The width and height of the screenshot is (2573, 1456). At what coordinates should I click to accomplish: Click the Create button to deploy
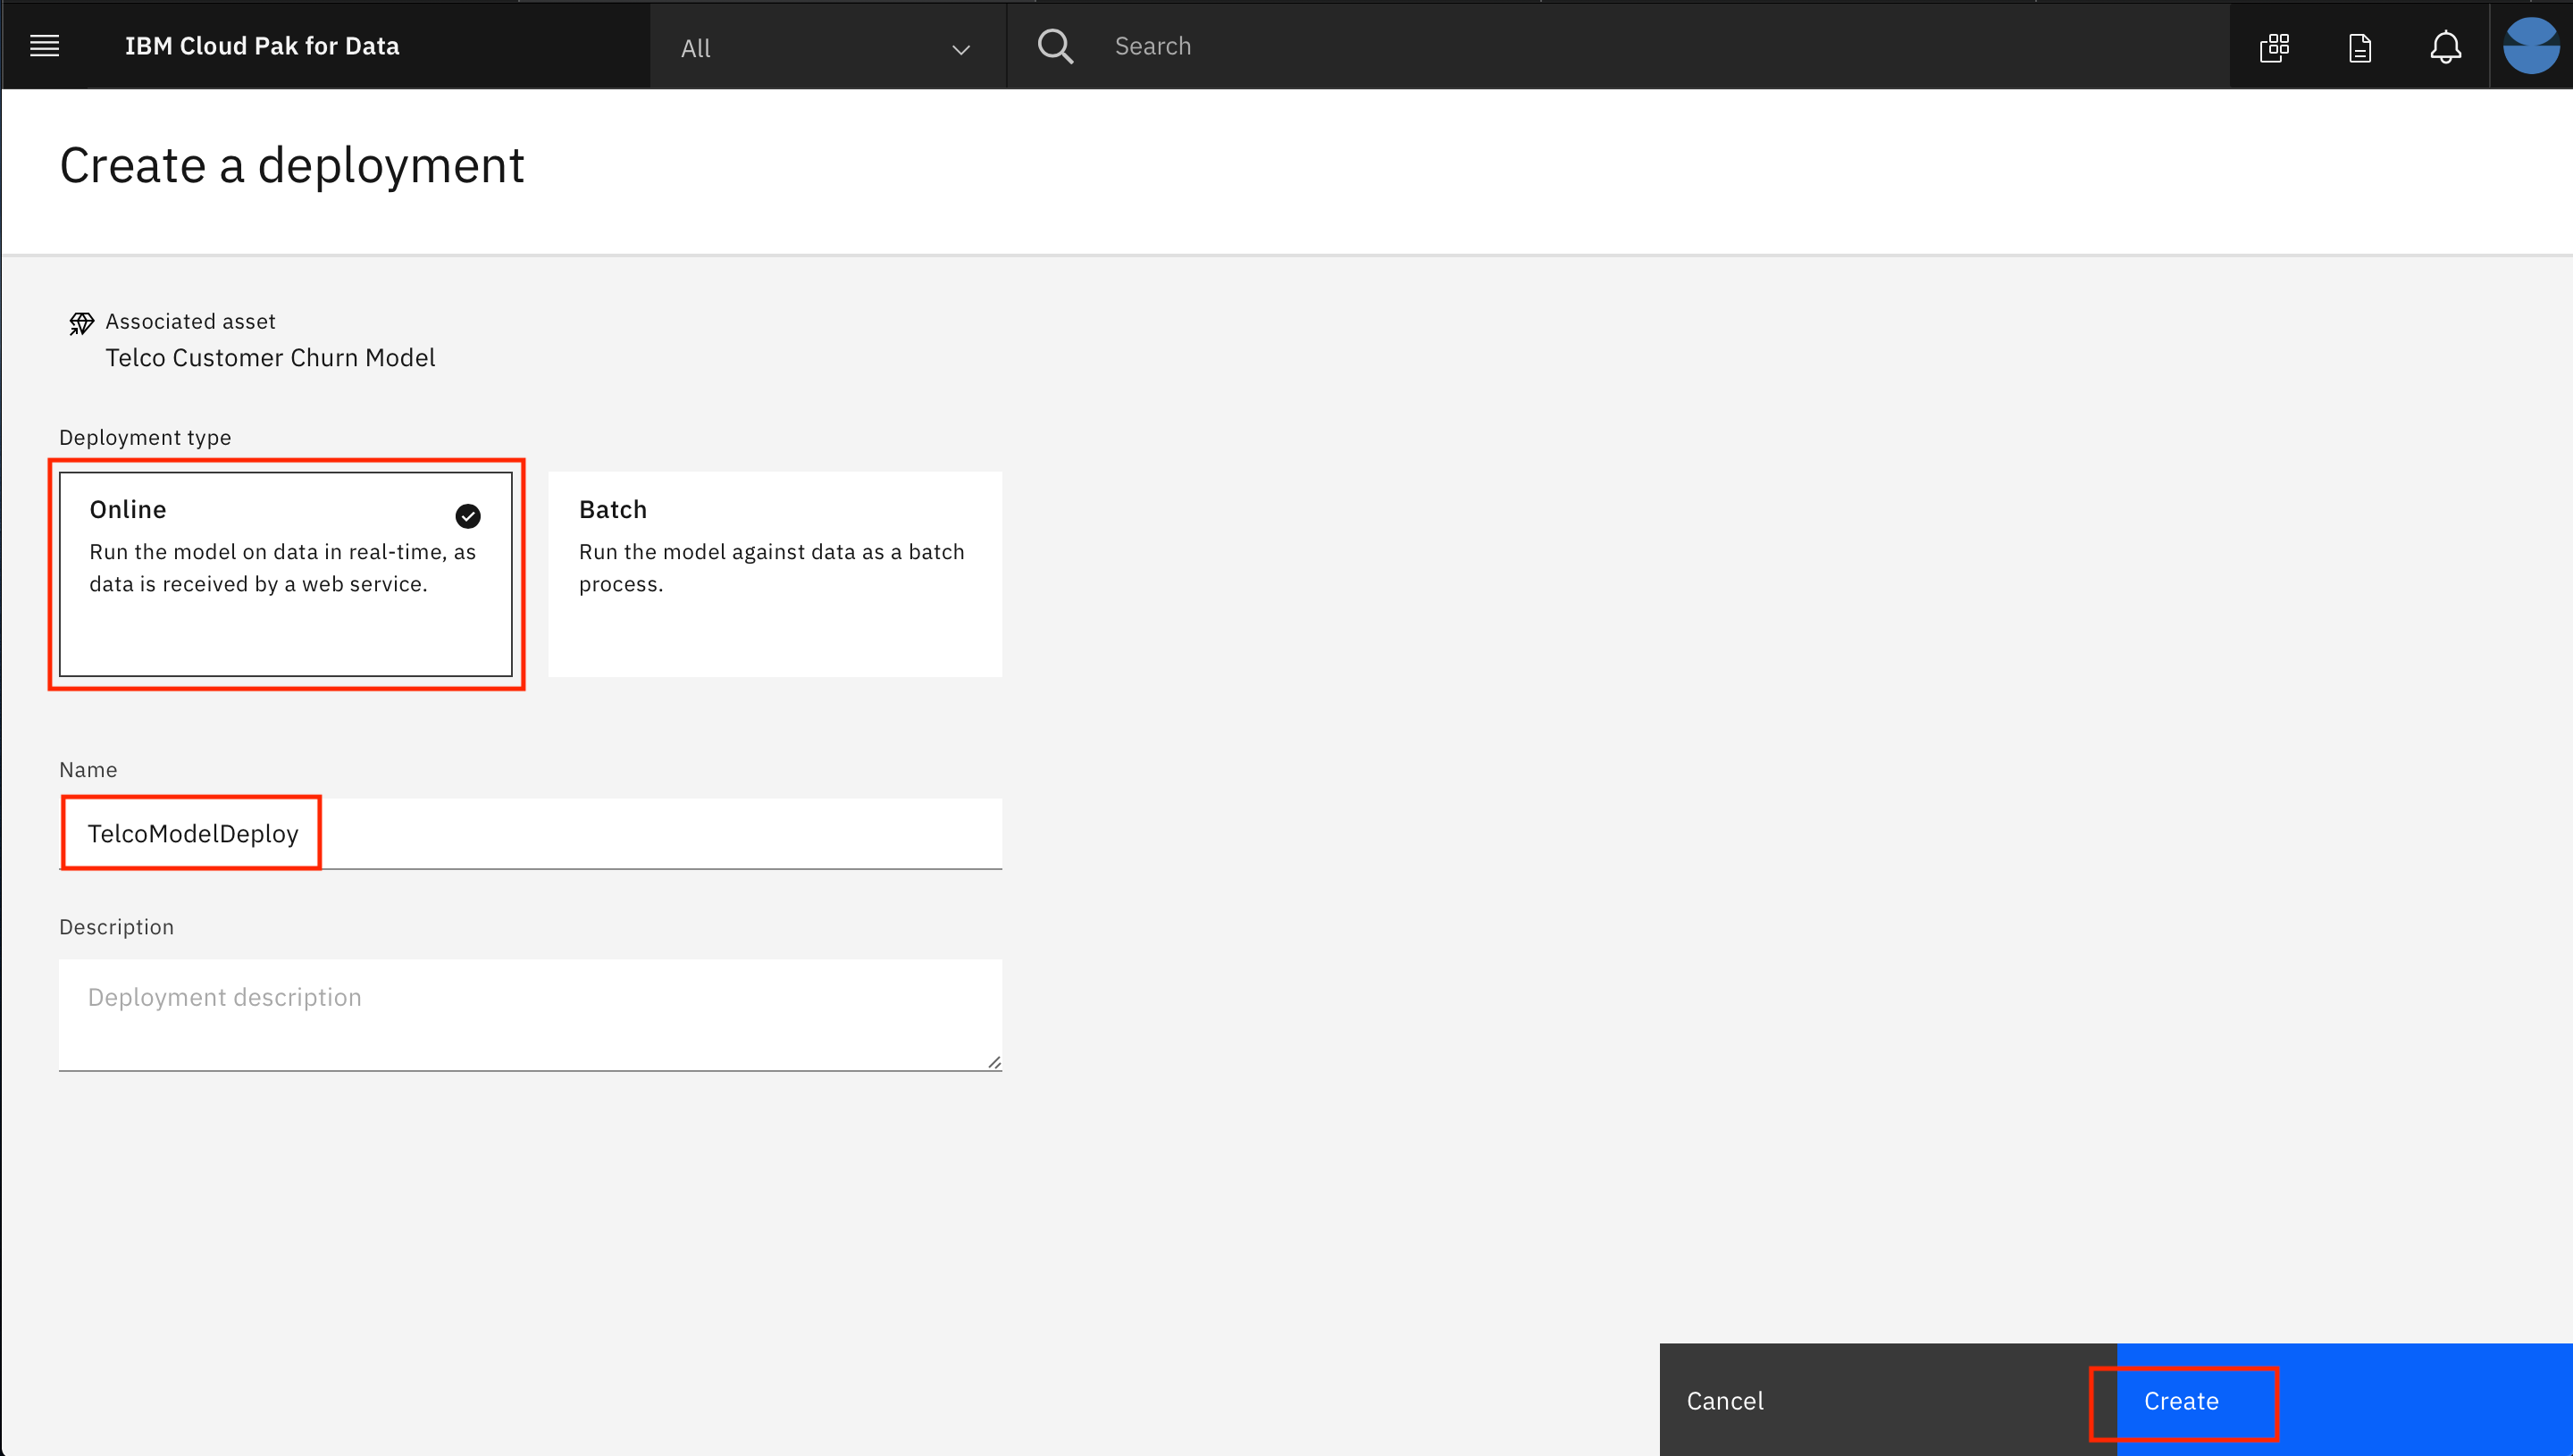[2183, 1400]
